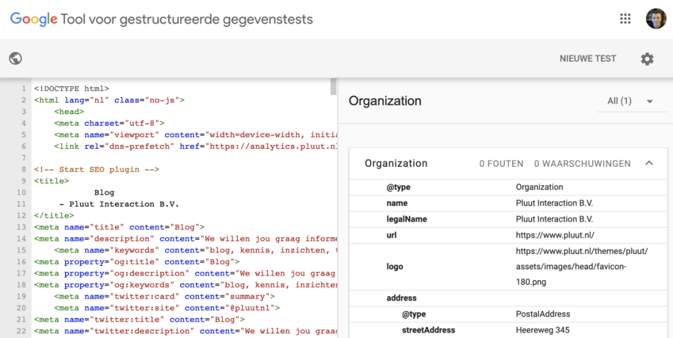Viewport: 673px width, 338px height.
Task: Click the Google logo
Action: (x=34, y=19)
